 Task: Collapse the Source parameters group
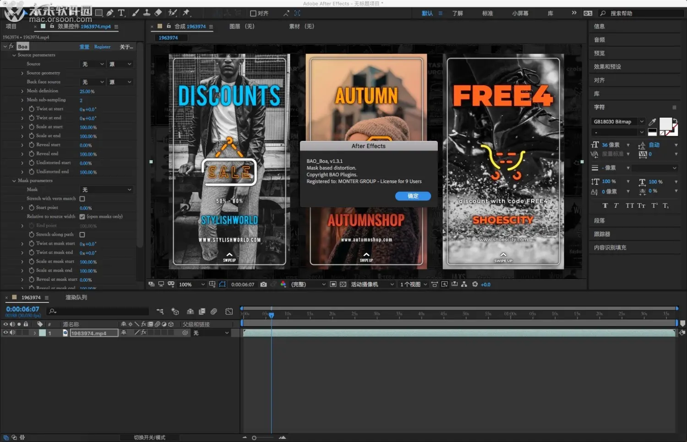[x=14, y=55]
